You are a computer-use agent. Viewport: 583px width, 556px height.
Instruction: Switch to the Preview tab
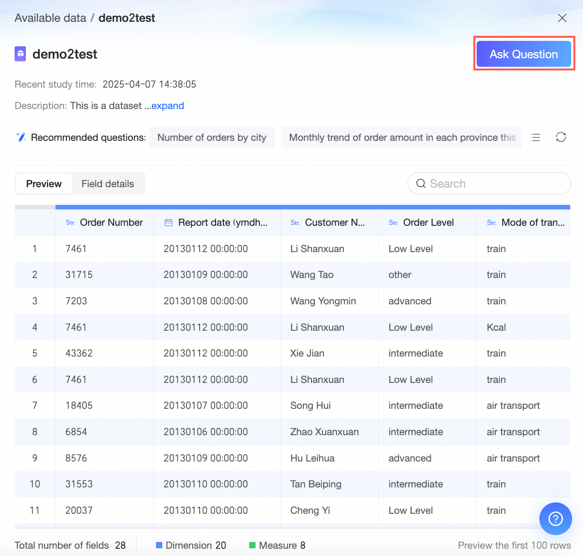pos(44,184)
